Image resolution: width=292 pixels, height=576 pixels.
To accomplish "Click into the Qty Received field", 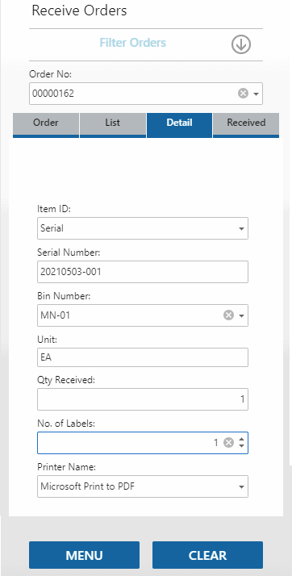I will pyautogui.click(x=143, y=399).
